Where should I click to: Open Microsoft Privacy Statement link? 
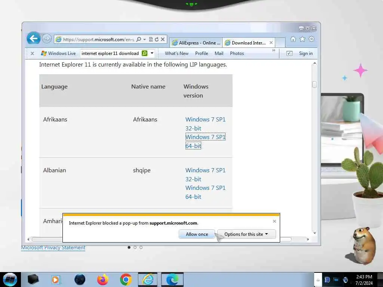(x=53, y=247)
